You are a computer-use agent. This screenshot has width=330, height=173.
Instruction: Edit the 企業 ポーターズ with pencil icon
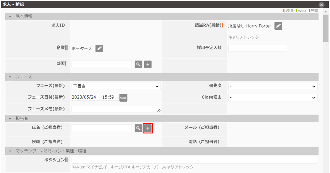(99, 49)
